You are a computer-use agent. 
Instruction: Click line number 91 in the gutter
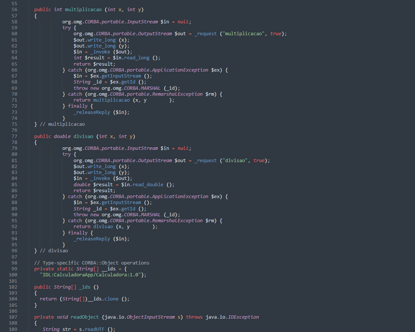coord(14,220)
